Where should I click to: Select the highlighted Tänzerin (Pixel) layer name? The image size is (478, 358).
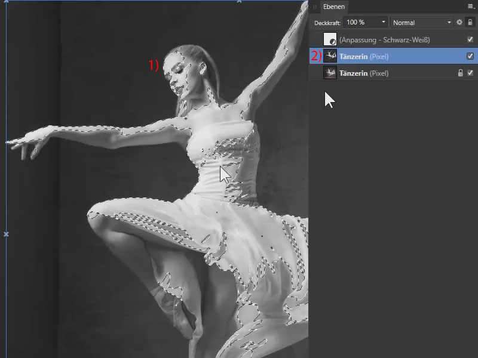[x=364, y=57]
